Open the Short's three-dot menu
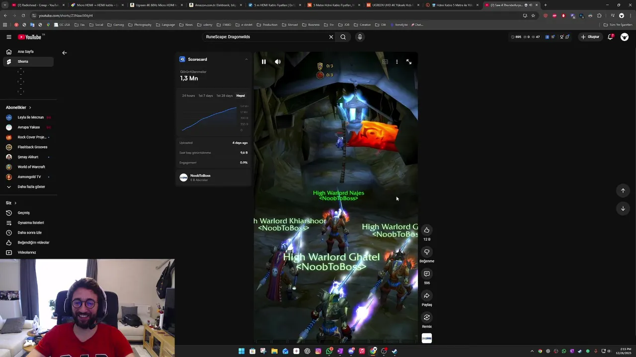The image size is (636, 357). click(397, 62)
